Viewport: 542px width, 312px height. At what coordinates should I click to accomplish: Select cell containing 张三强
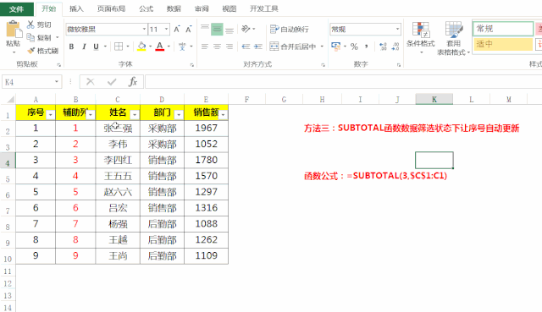pos(118,129)
